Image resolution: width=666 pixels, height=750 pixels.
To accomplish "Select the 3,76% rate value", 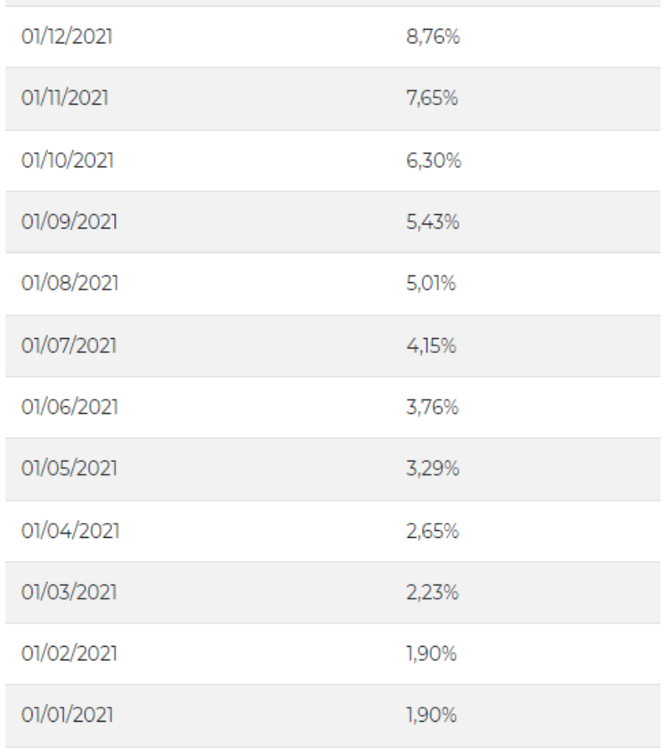I will point(431,407).
